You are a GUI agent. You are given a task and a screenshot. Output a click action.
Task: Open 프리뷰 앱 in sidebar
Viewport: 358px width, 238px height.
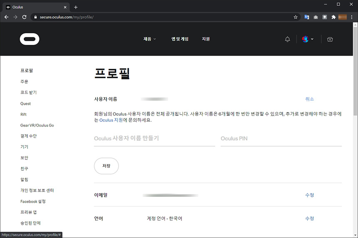pyautogui.click(x=29, y=212)
